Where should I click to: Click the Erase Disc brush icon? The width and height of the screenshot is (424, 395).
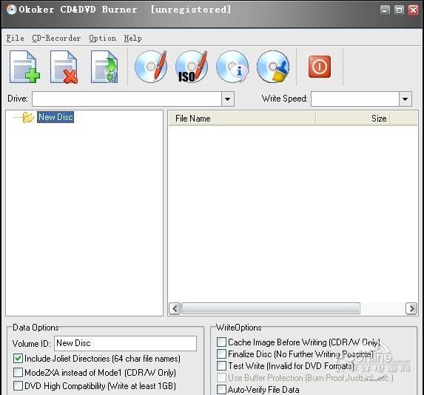(x=273, y=67)
